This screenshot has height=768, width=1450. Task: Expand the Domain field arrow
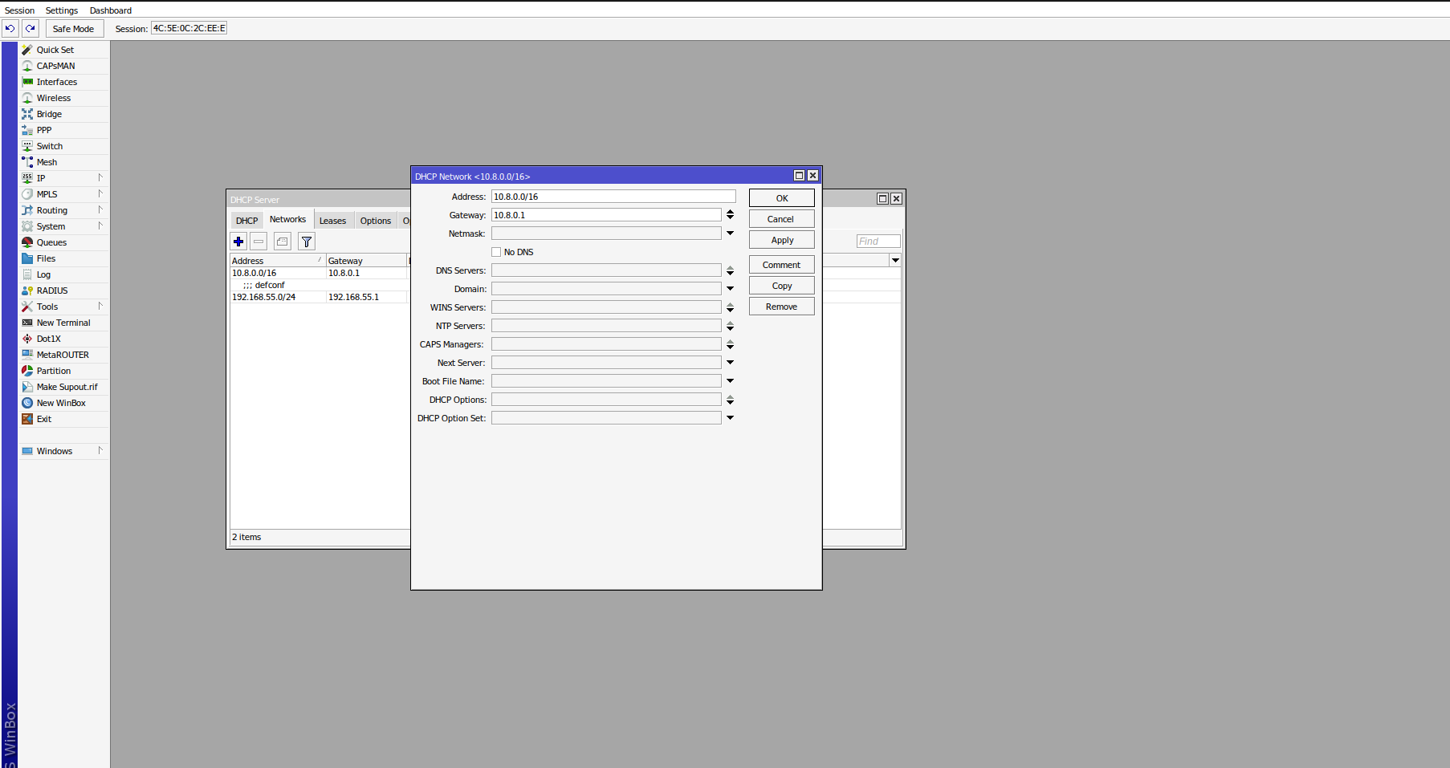(730, 289)
